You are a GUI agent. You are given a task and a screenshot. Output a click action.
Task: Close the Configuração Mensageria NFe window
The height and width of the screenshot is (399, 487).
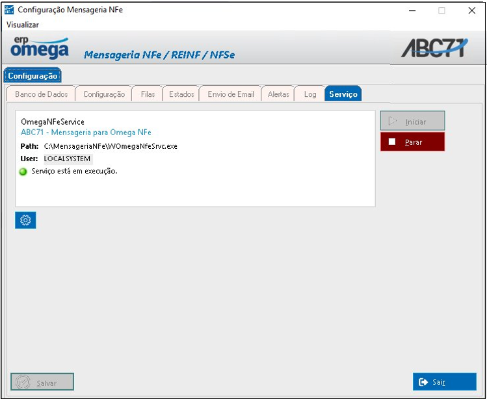pyautogui.click(x=472, y=10)
